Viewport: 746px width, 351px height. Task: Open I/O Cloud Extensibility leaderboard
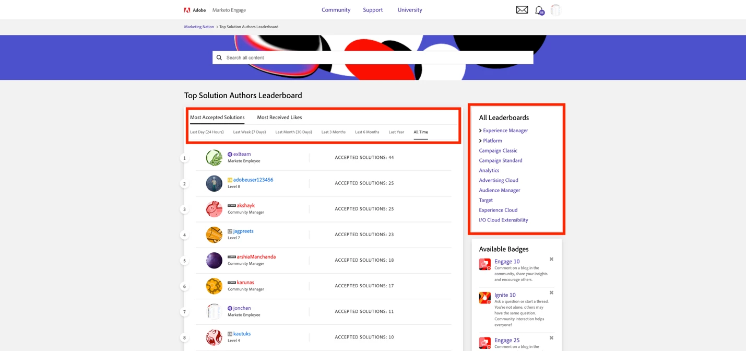click(x=503, y=220)
